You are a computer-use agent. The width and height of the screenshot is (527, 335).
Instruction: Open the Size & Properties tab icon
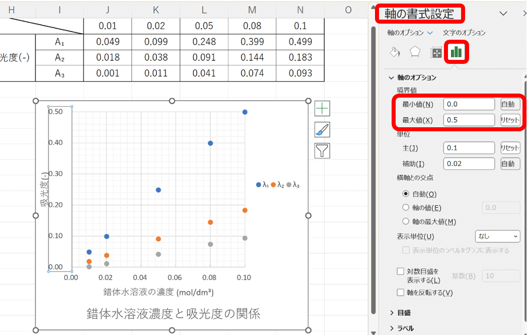(x=436, y=53)
